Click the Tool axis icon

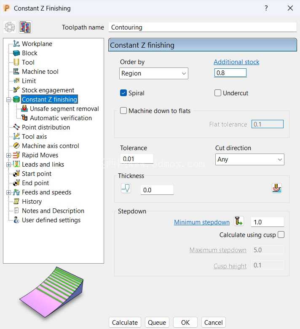[x=16, y=136]
